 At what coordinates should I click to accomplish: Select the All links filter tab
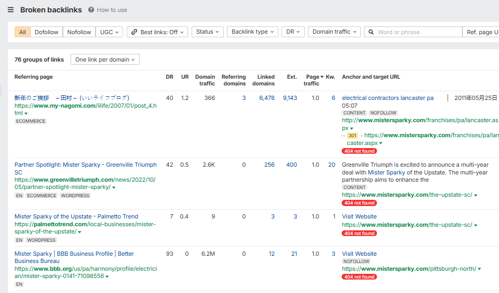[22, 32]
